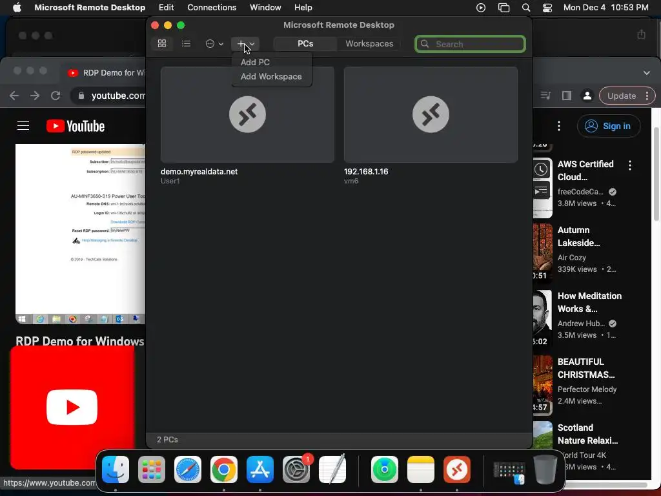Screen dimensions: 661x496
Task: Click the play circle menu bar icon
Action: [x=480, y=8]
